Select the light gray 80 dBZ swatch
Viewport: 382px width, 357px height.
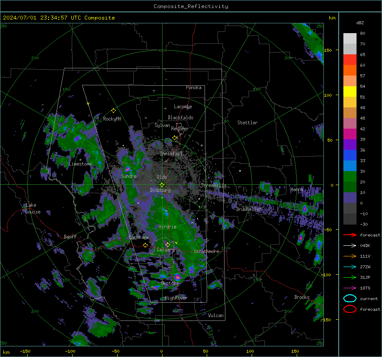point(350,39)
